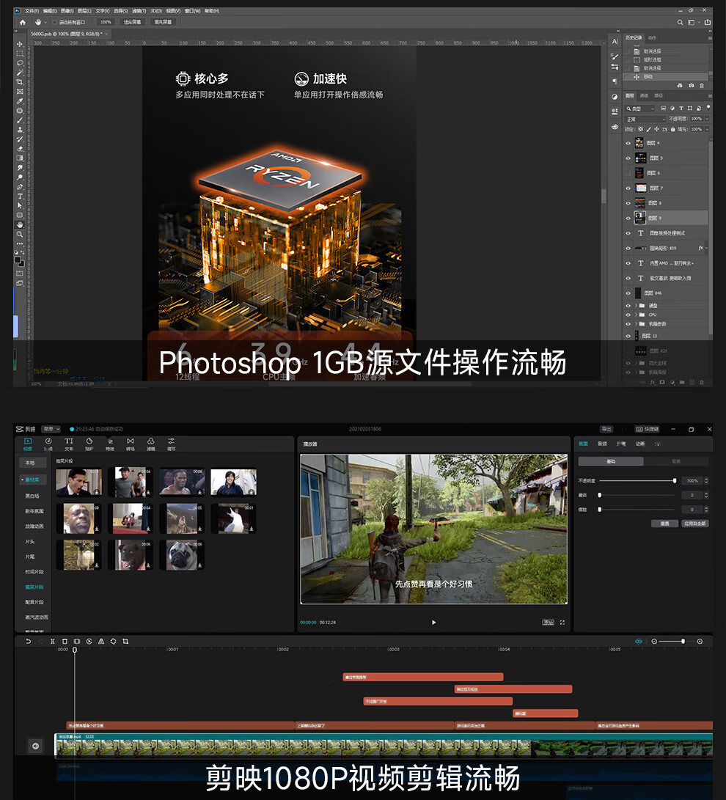Click the 导出 export button
The width and height of the screenshot is (726, 800).
(x=606, y=429)
